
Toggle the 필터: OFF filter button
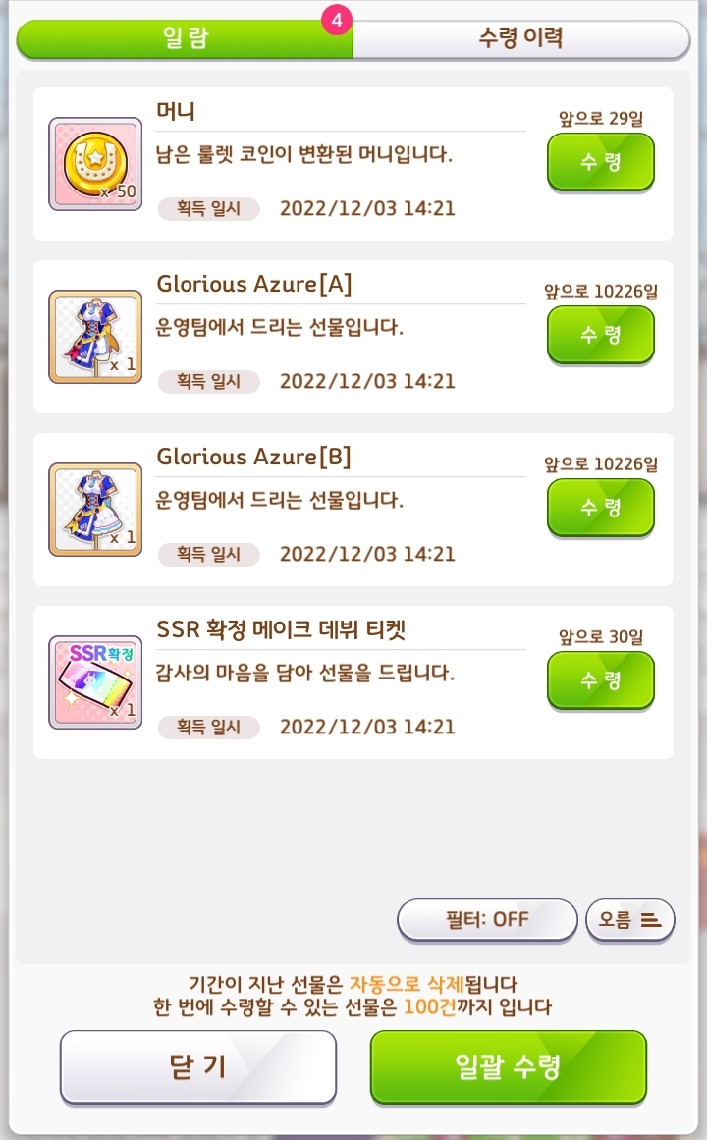(x=487, y=920)
